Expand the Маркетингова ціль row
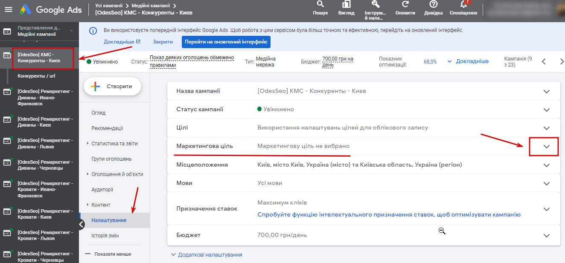 [546, 146]
